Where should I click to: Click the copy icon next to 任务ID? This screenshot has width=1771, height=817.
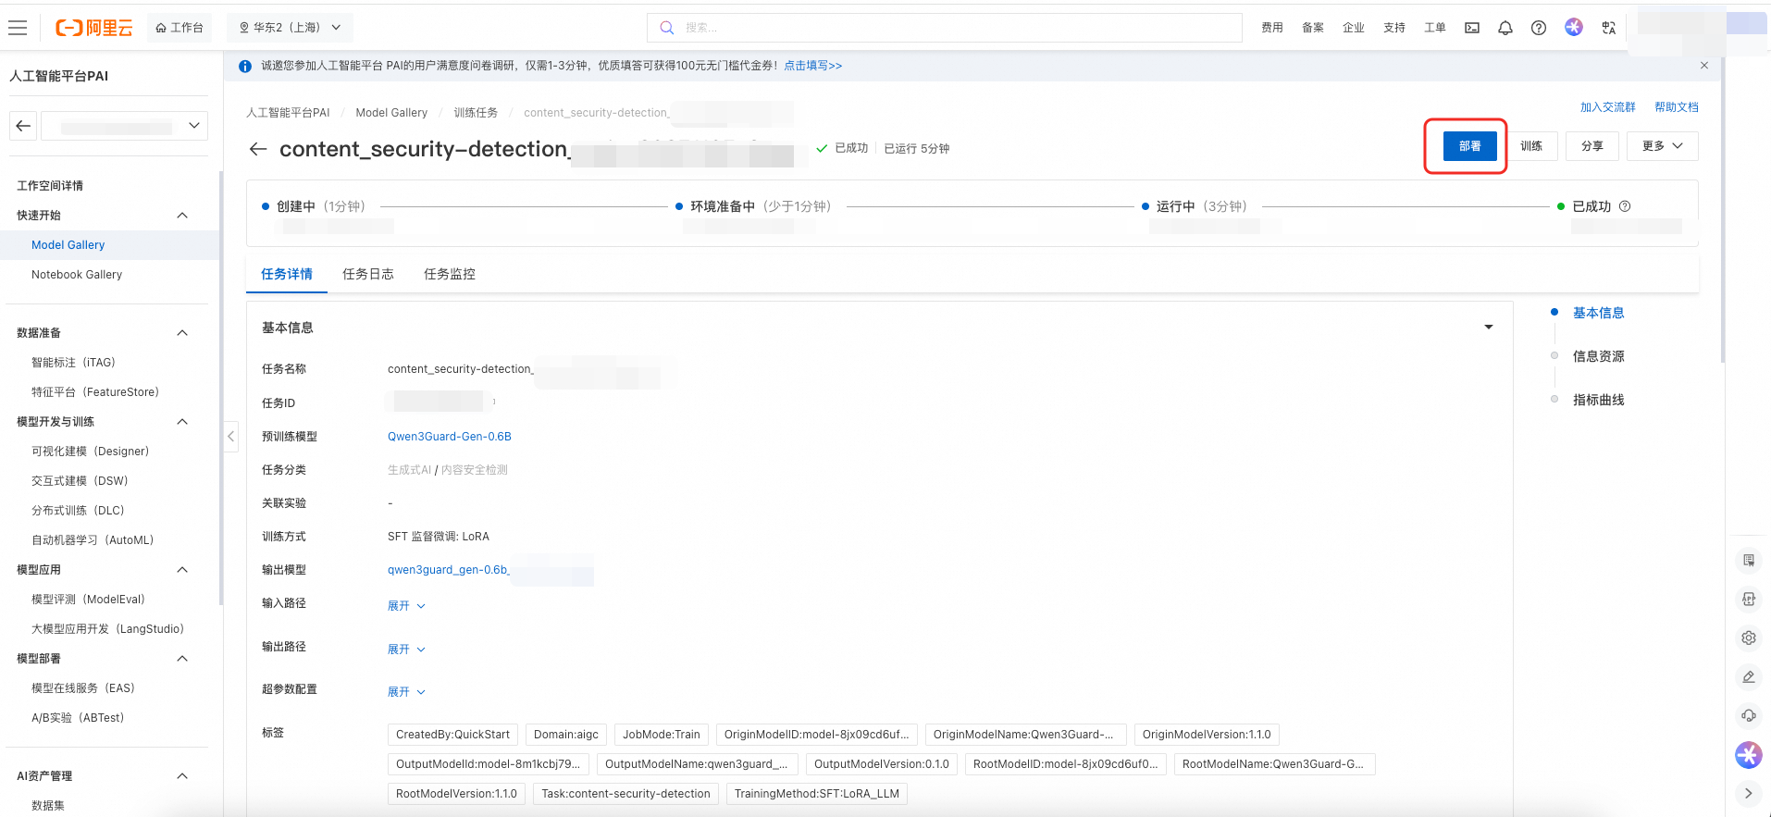pyautogui.click(x=494, y=402)
